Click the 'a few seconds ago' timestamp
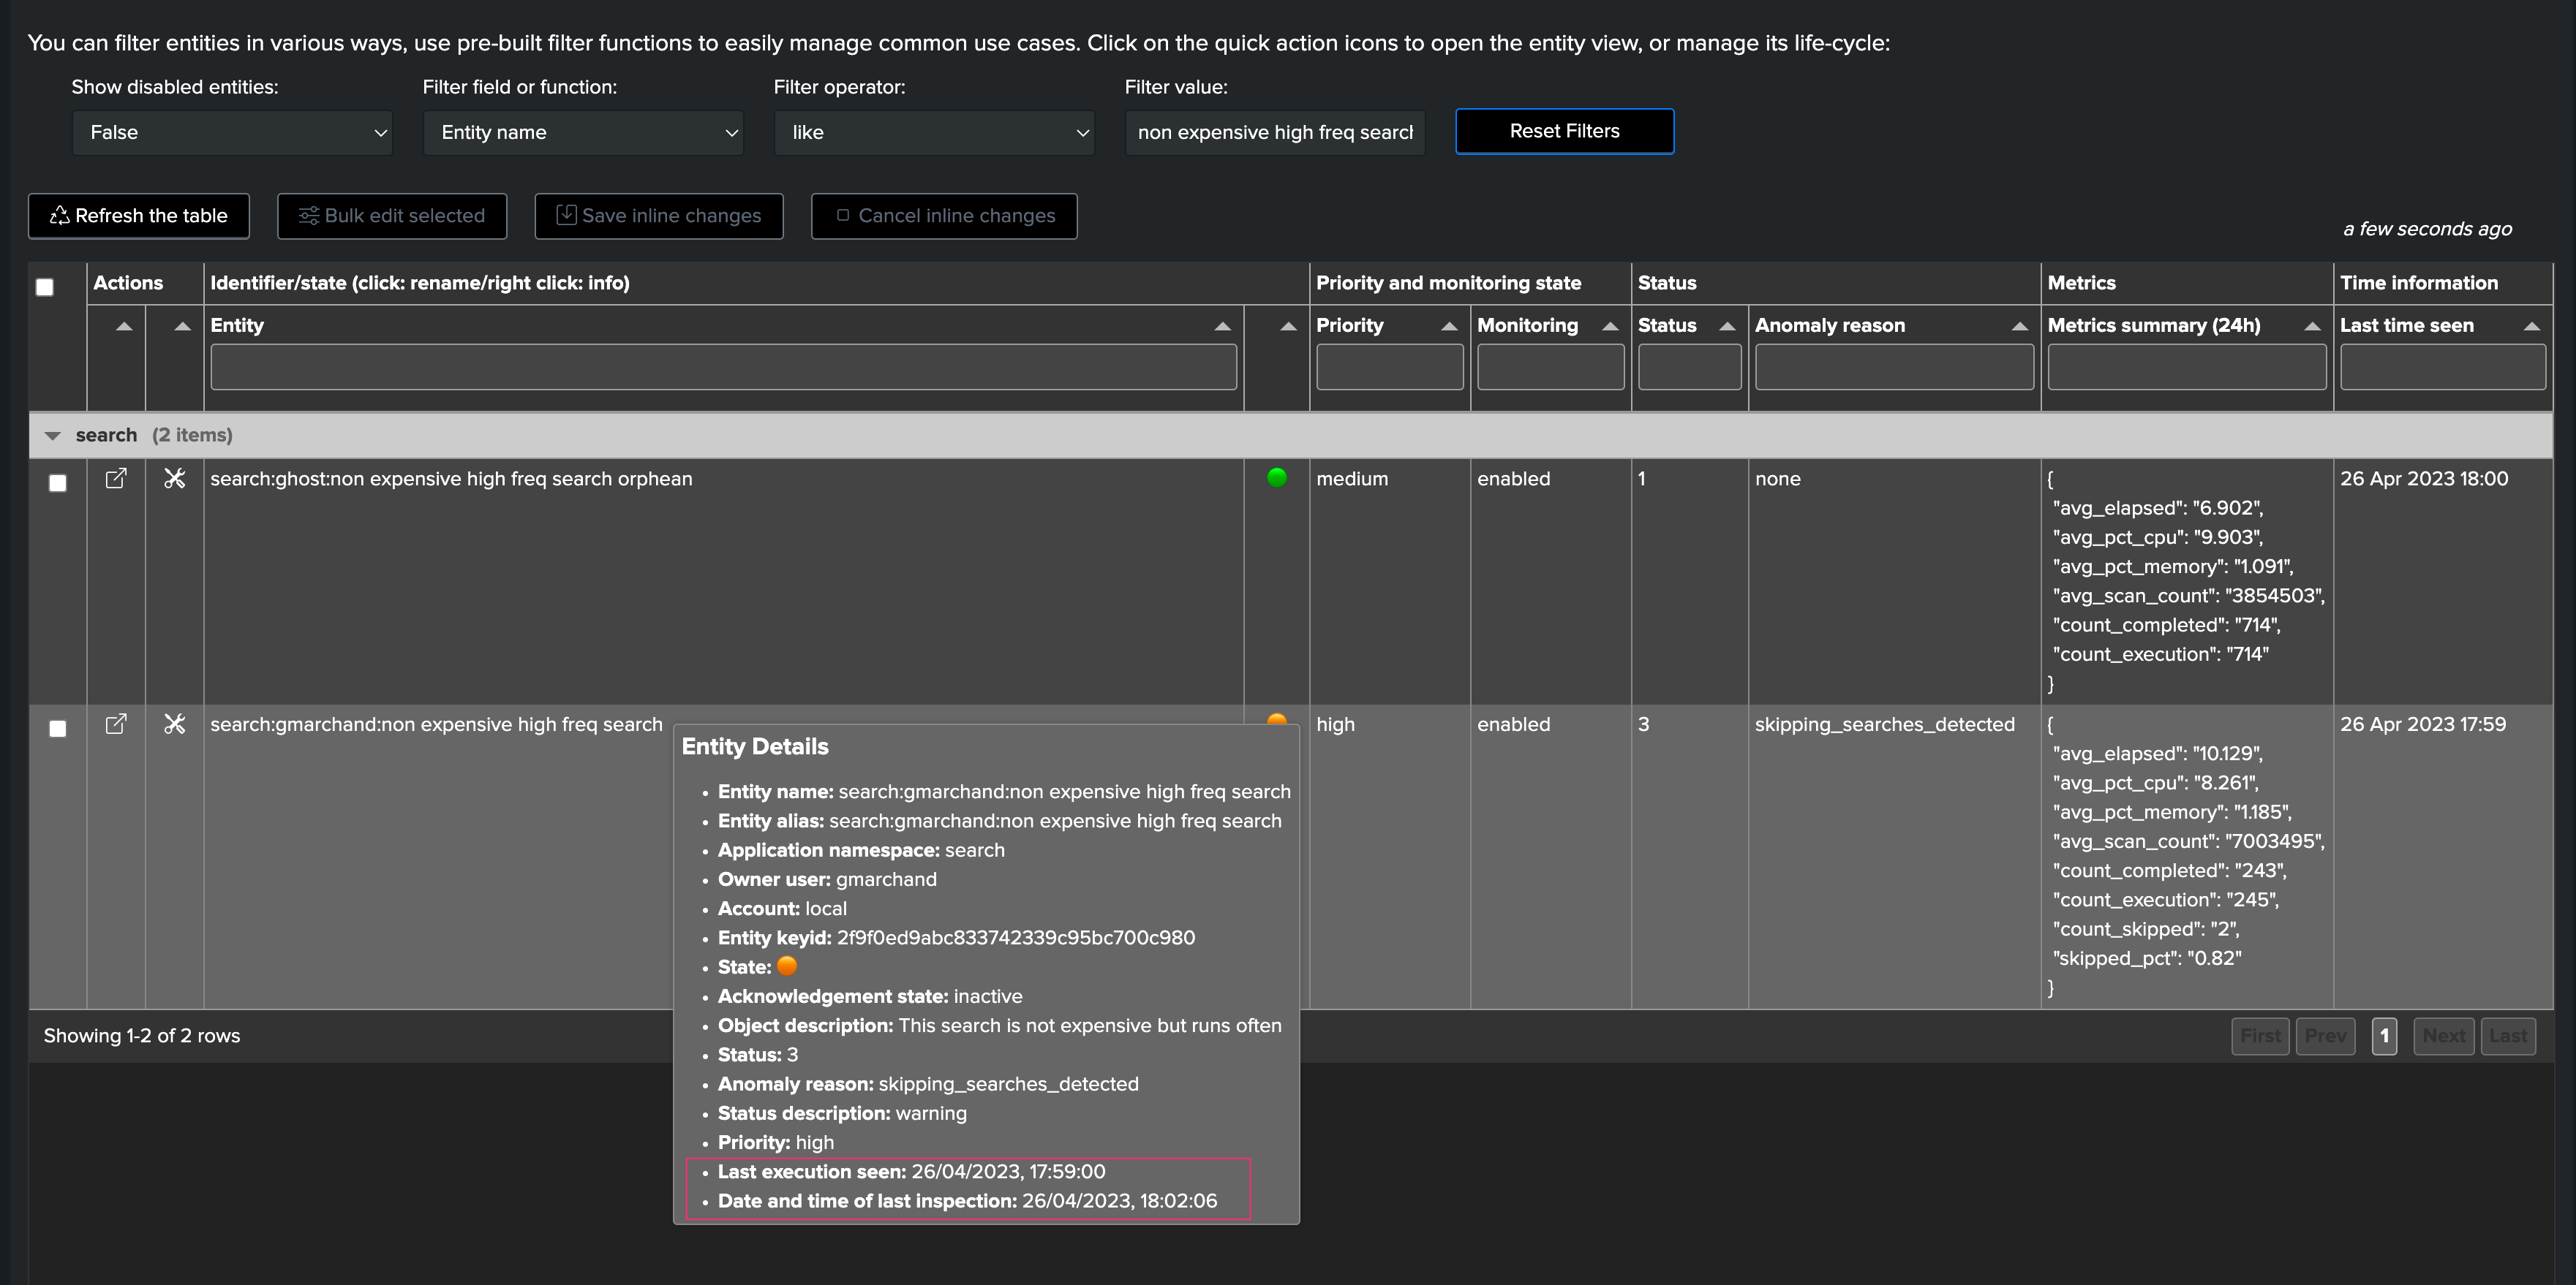Screen dimensions: 2576x1285 click(2427, 229)
